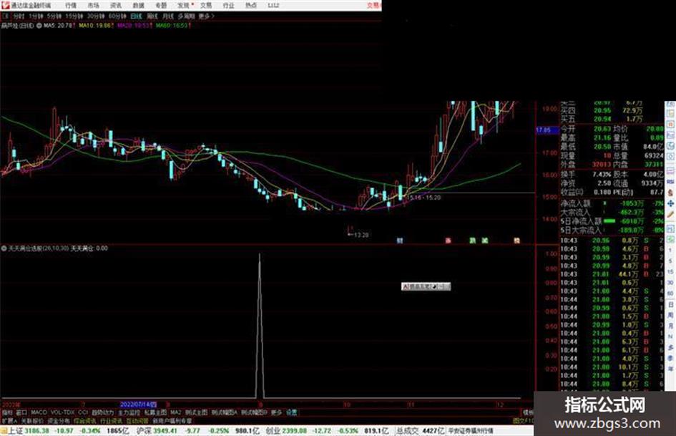Select the 周线 weekly chart period

coord(152,16)
